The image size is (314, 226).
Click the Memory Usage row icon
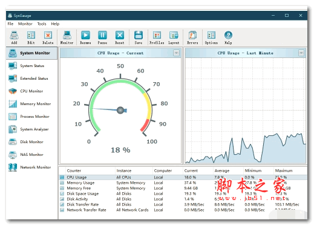[x=62, y=182]
